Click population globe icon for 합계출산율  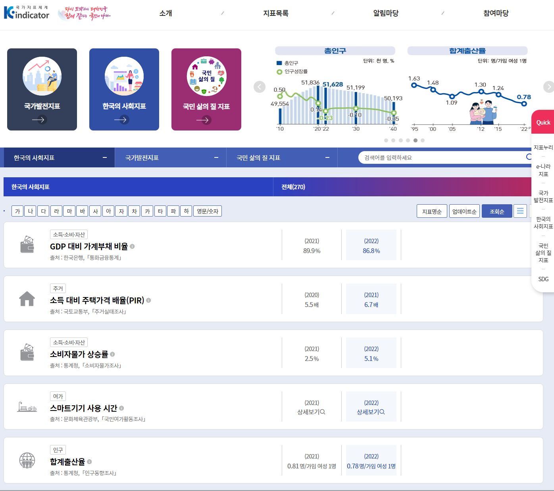[27, 460]
